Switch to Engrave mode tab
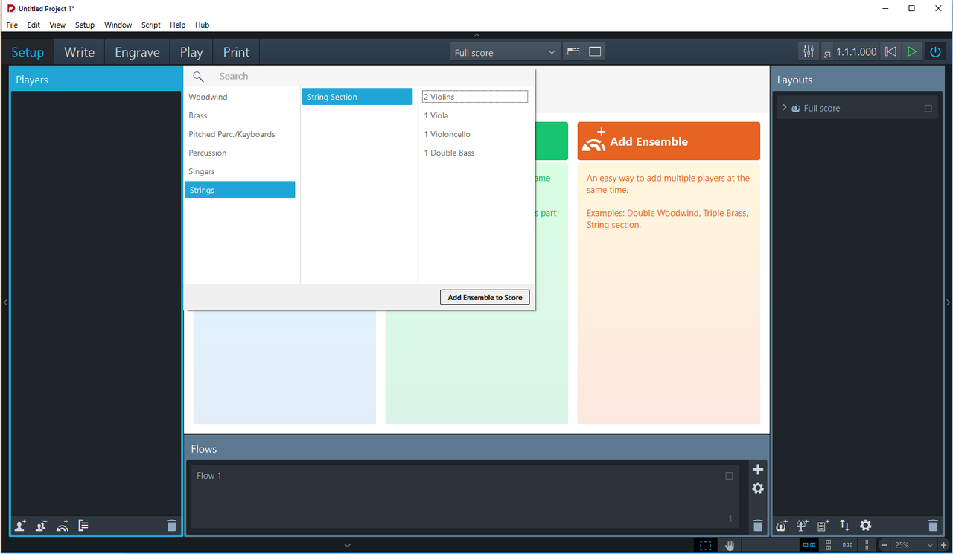This screenshot has width=953, height=554. click(137, 52)
